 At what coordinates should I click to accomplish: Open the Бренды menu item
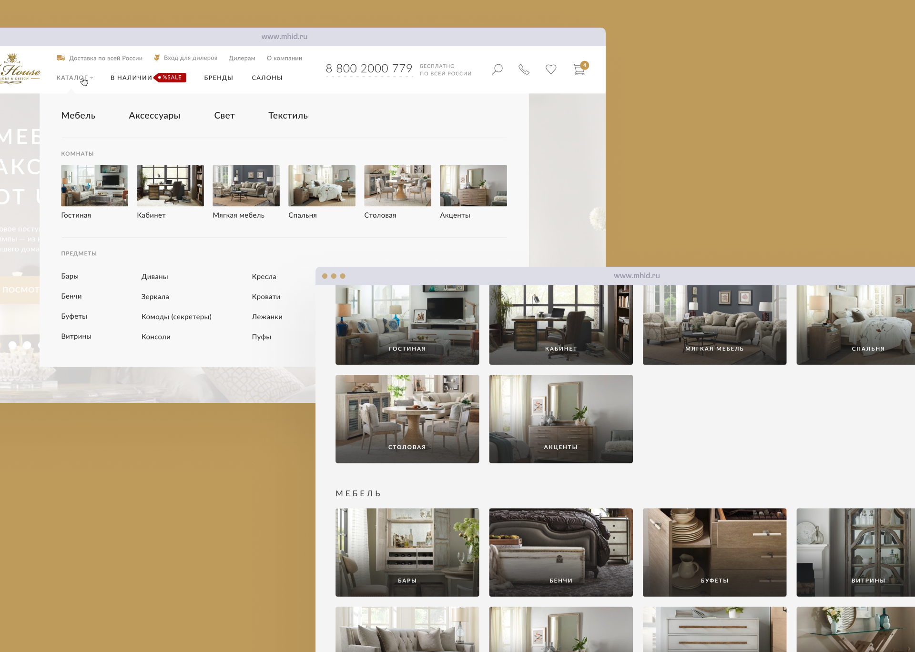pos(219,78)
